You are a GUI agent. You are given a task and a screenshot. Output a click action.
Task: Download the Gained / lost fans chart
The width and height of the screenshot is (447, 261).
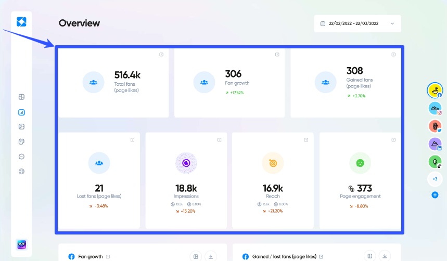point(385,256)
